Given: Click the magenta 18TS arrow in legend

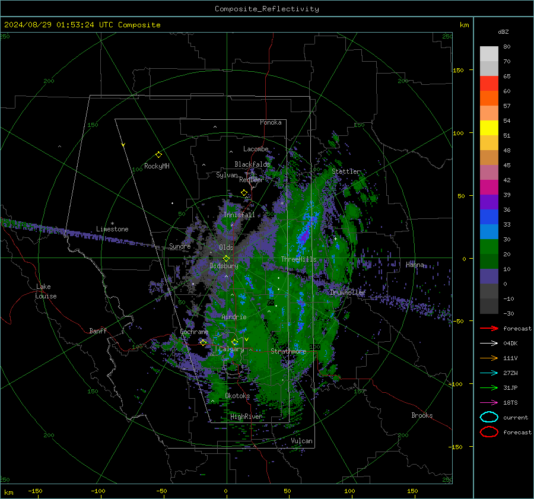Looking at the screenshot, I should click(x=489, y=403).
